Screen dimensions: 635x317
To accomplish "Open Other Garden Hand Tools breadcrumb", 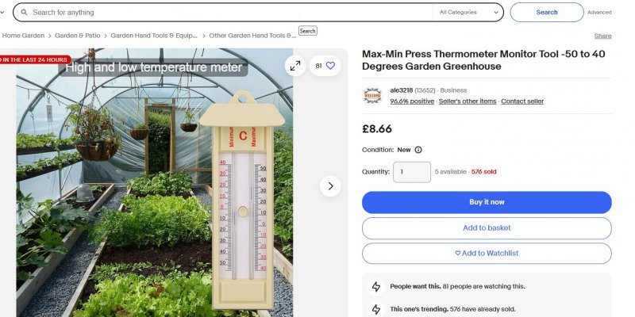I will [252, 36].
